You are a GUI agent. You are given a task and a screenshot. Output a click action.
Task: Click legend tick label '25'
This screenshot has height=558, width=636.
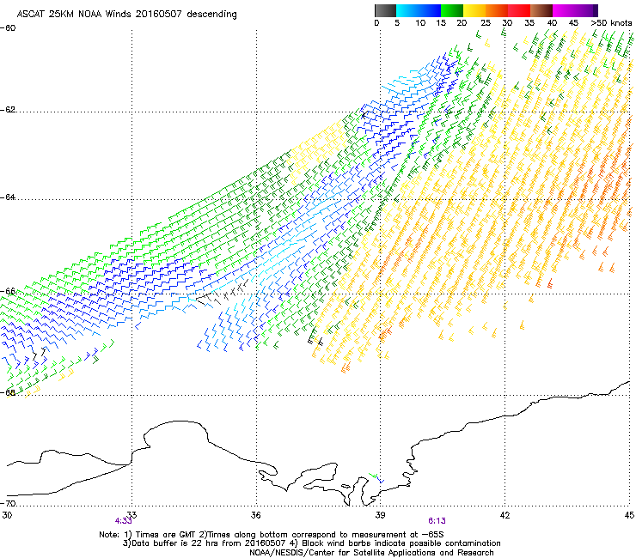point(486,23)
